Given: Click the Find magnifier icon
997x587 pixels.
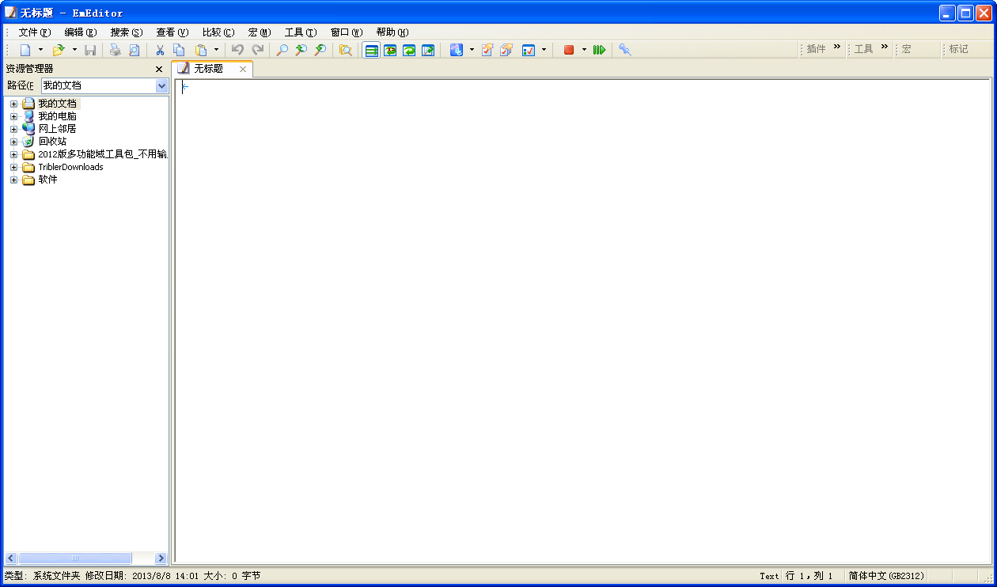Looking at the screenshot, I should click(282, 50).
